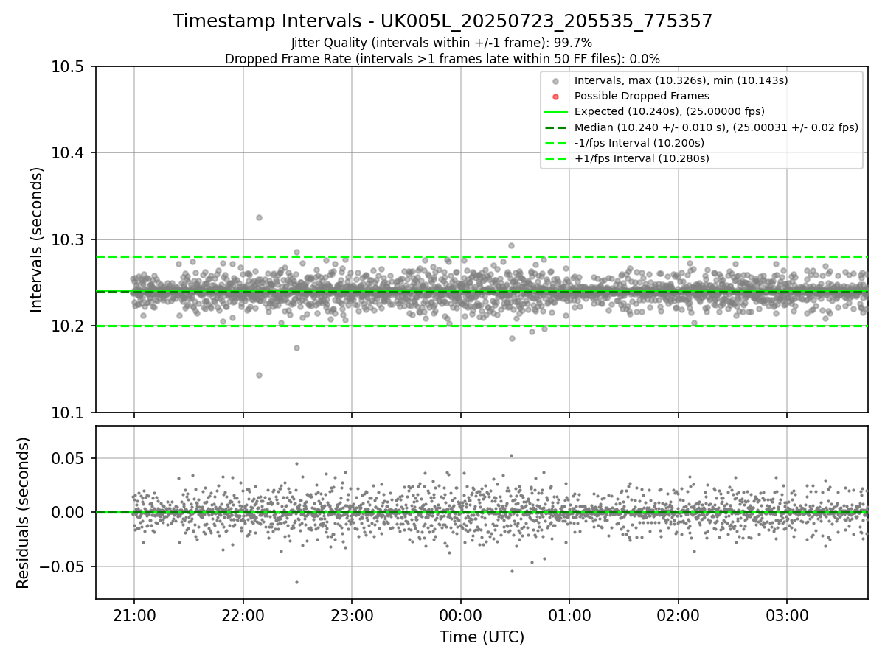This screenshot has height=663, width=885.
Task: Click the gray dot marker beside 'Intervals' legend
Action: click(556, 81)
